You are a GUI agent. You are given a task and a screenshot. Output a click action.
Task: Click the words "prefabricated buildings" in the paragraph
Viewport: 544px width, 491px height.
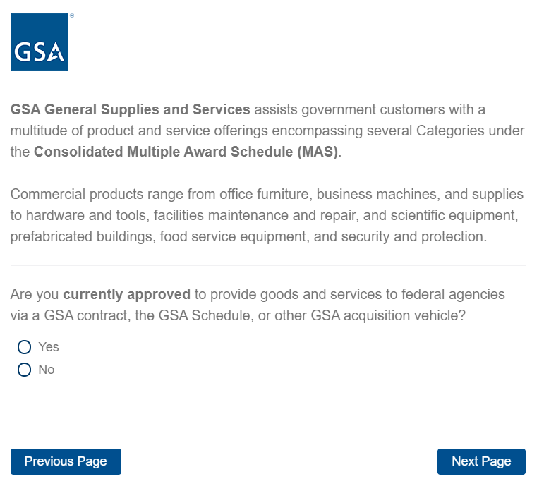82,236
